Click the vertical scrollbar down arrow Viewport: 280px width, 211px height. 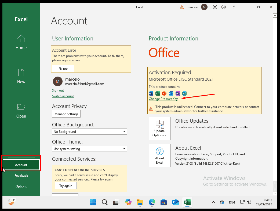click(x=275, y=193)
